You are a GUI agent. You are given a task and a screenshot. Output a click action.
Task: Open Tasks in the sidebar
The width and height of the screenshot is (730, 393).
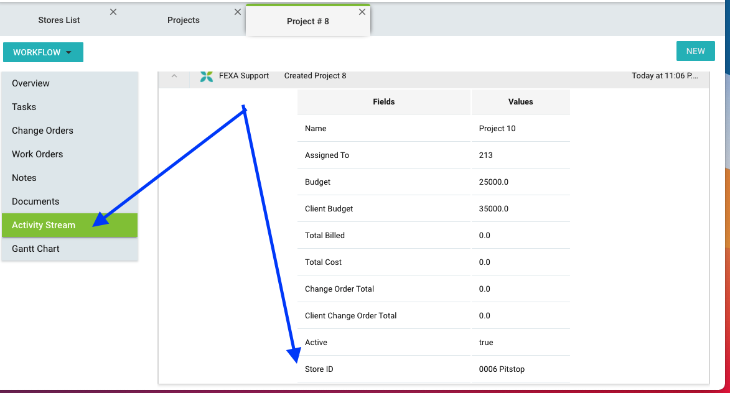tap(24, 107)
